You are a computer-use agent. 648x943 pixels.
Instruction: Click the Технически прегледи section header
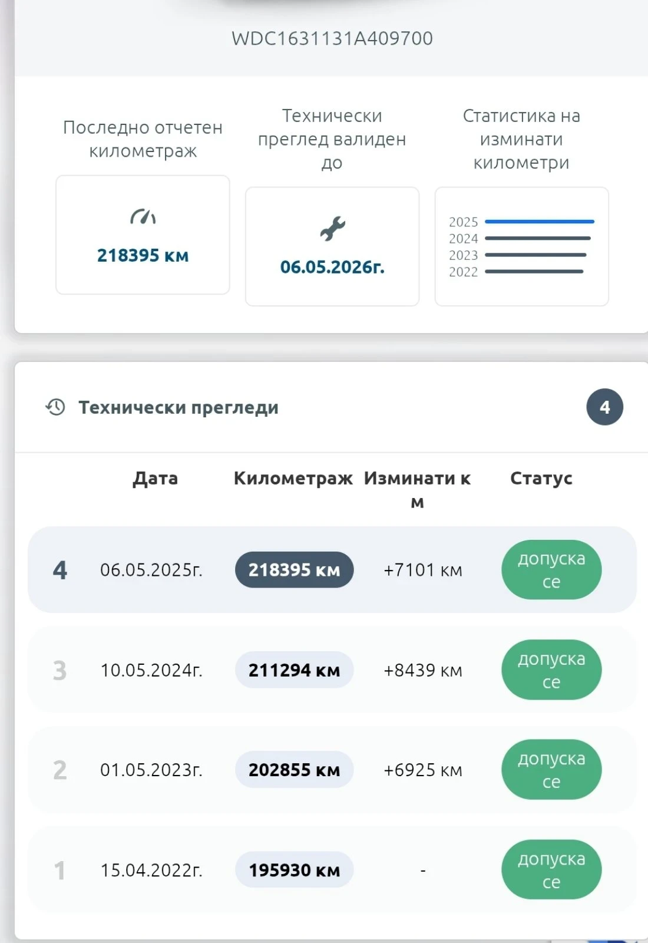[178, 407]
